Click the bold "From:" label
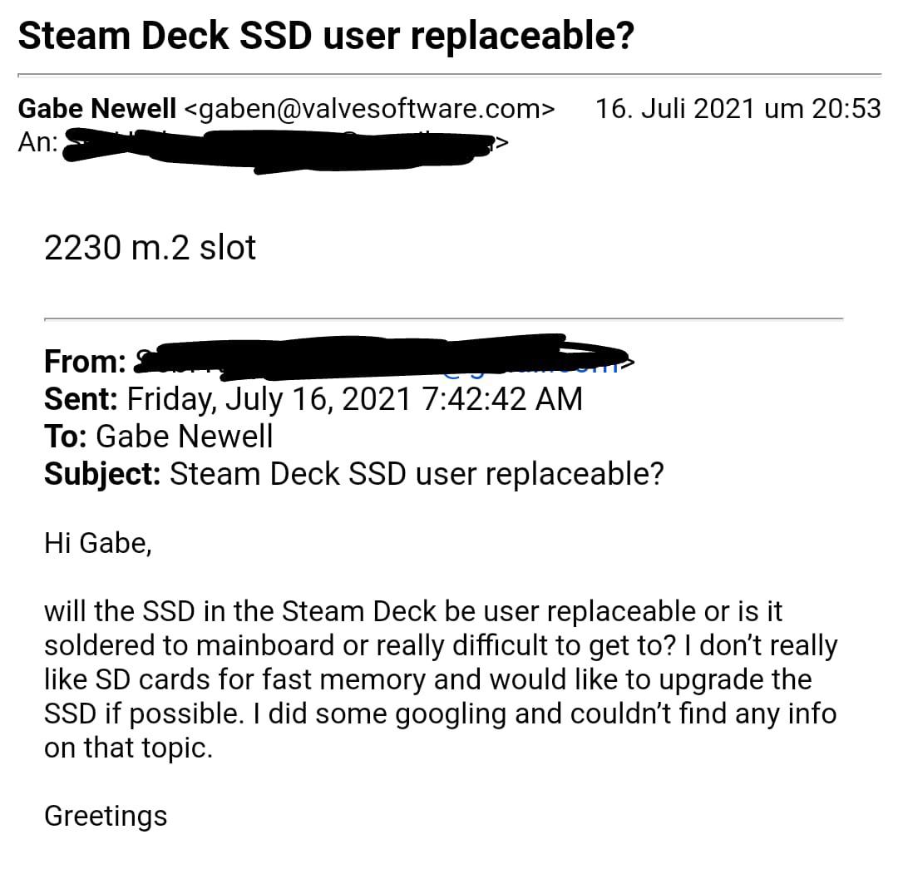The width and height of the screenshot is (898, 869). 84,362
